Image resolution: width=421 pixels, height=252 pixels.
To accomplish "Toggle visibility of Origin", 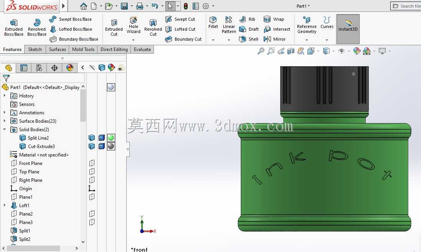I will [92, 188].
